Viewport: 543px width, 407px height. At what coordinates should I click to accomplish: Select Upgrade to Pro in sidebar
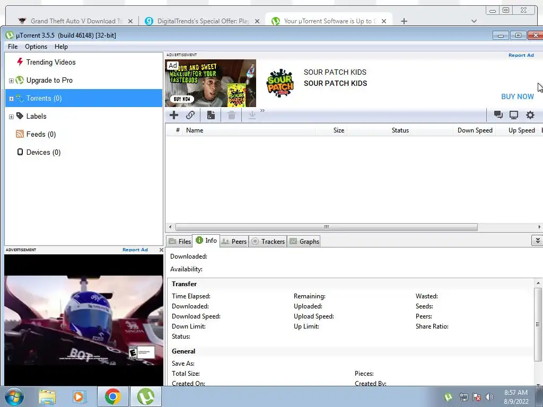pos(49,81)
